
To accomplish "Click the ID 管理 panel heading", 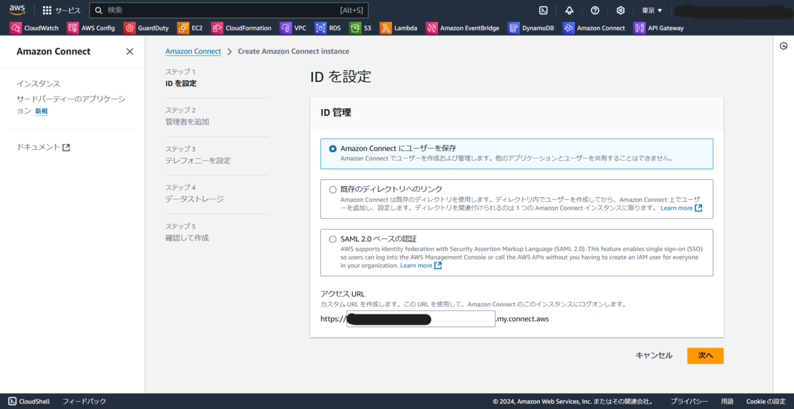I will tap(335, 113).
